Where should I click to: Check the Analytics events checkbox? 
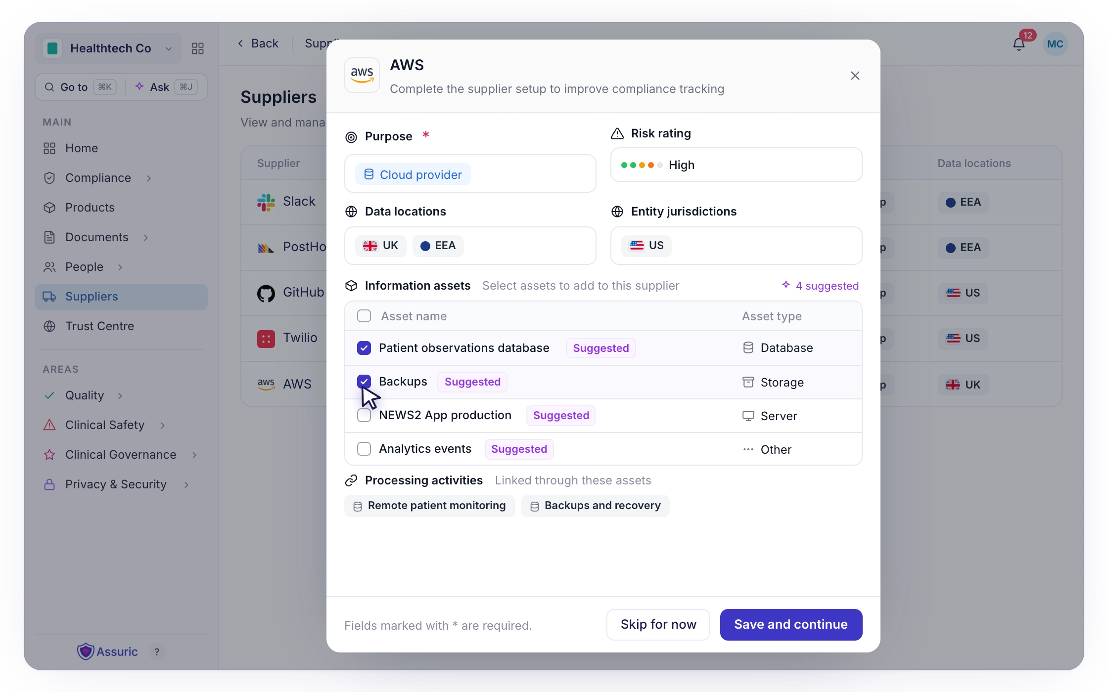point(364,449)
